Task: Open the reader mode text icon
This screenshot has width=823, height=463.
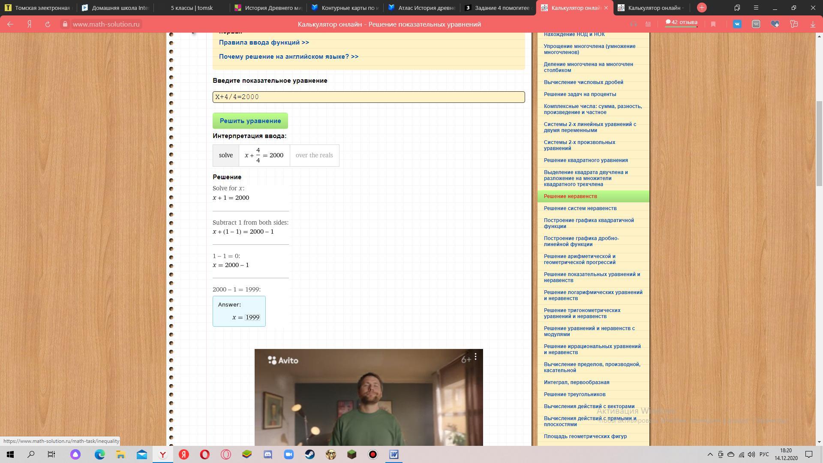Action: click(x=648, y=24)
